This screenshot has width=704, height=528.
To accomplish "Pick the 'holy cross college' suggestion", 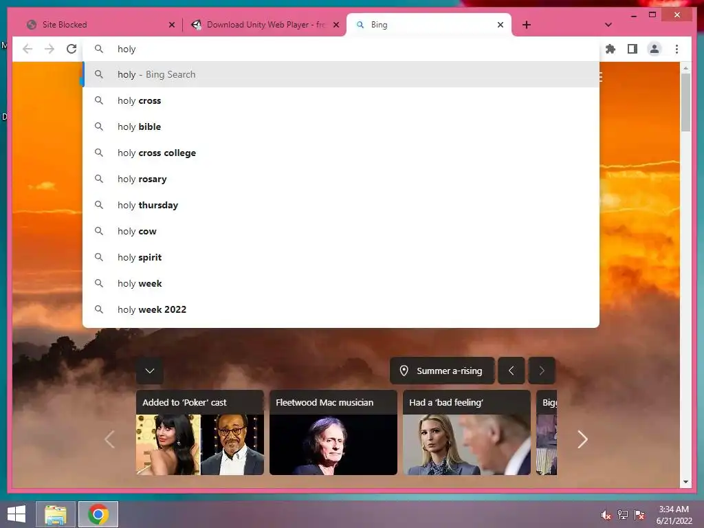I will point(341,153).
